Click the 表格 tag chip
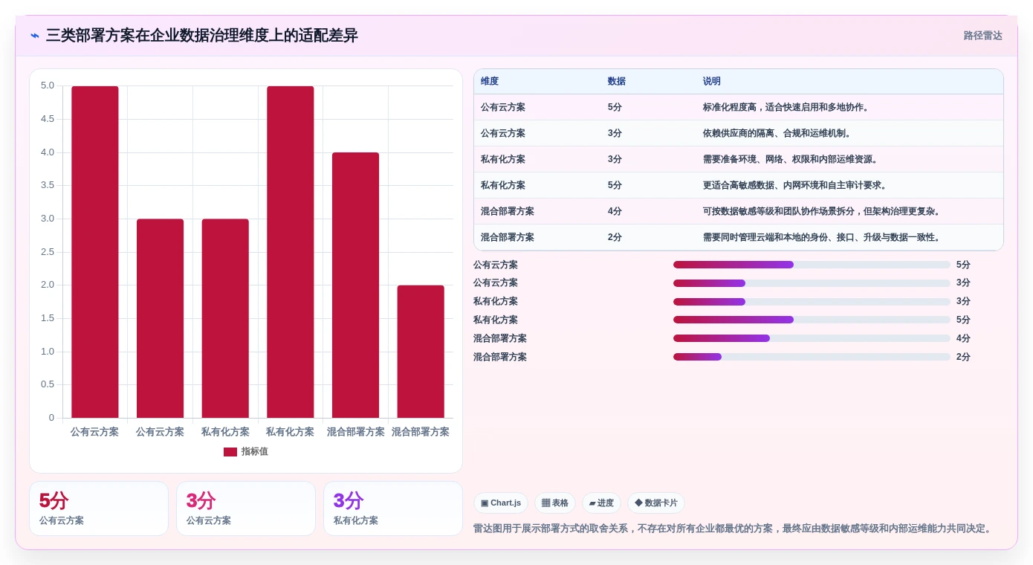 point(555,503)
